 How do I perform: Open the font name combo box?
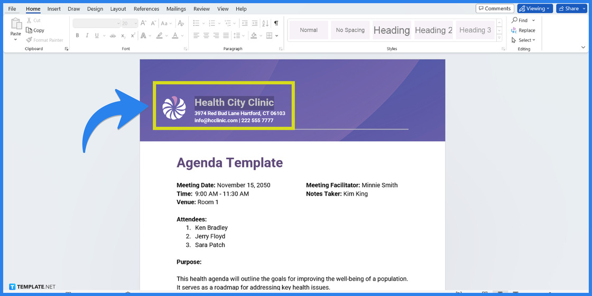(x=97, y=23)
